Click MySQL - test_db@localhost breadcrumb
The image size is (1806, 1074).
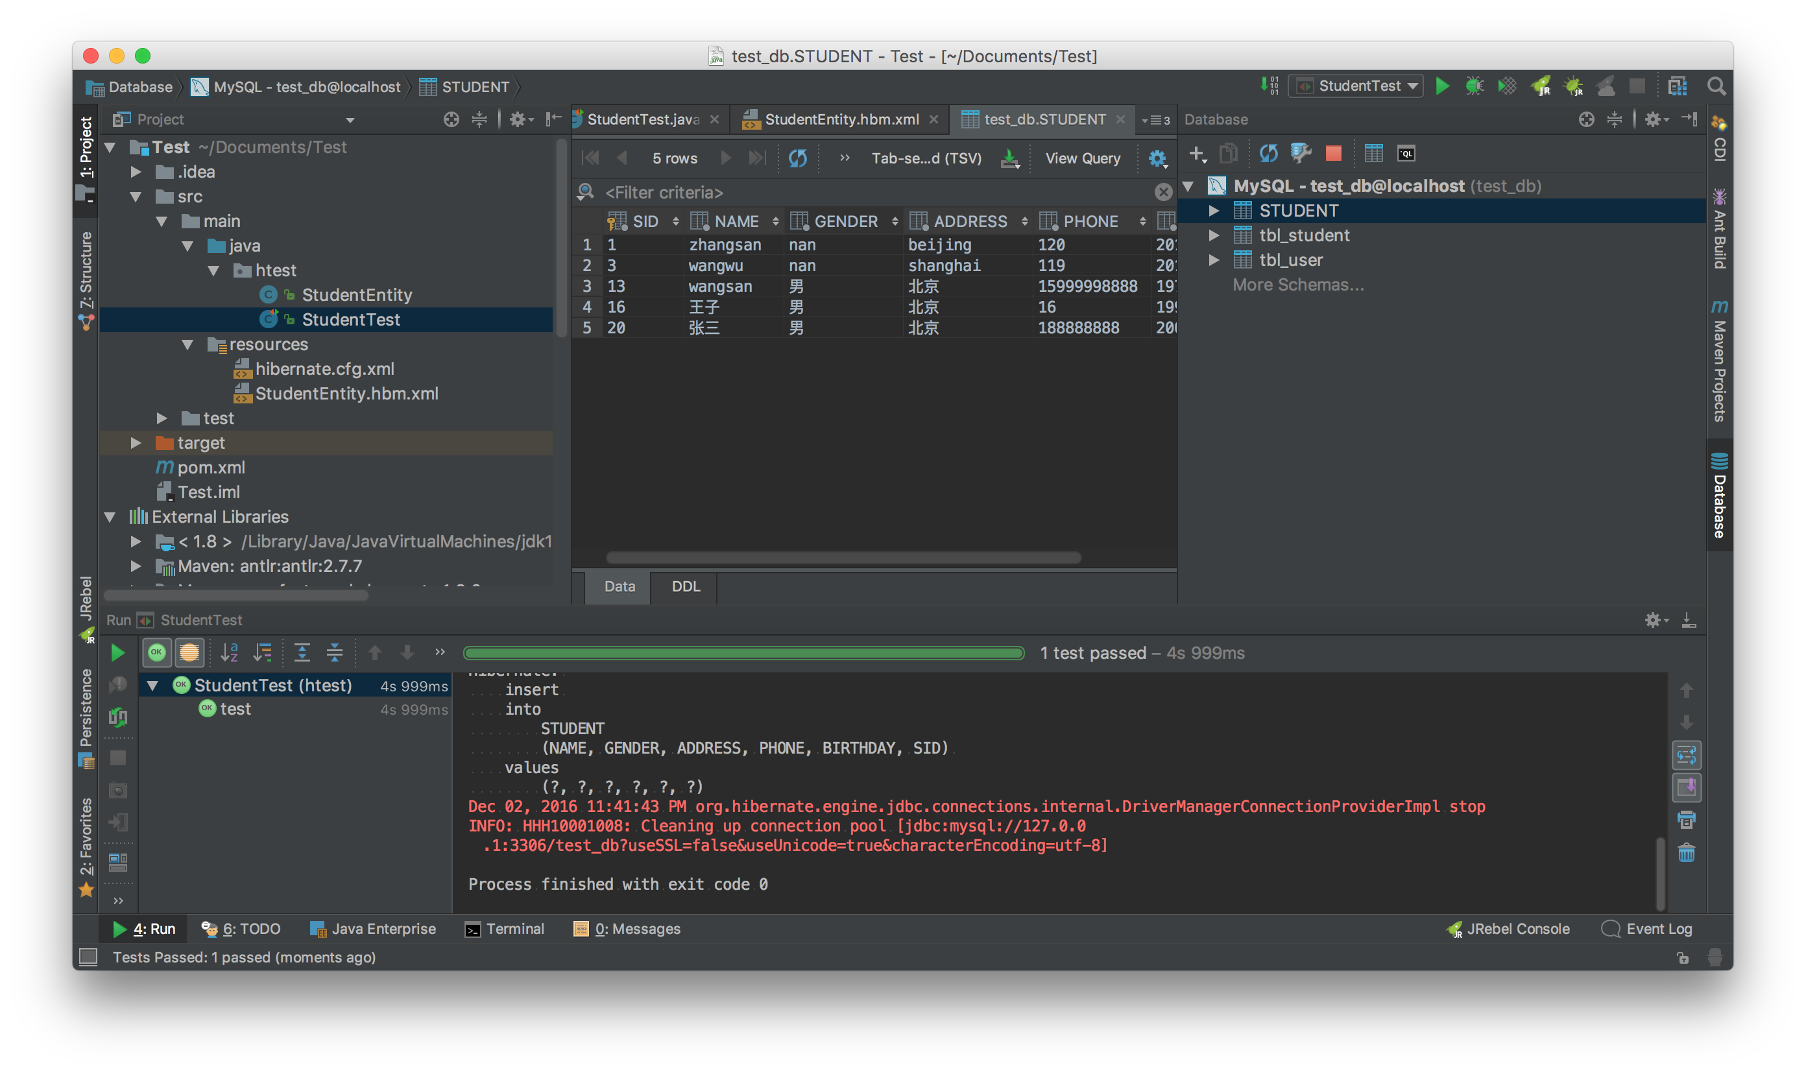coord(296,87)
